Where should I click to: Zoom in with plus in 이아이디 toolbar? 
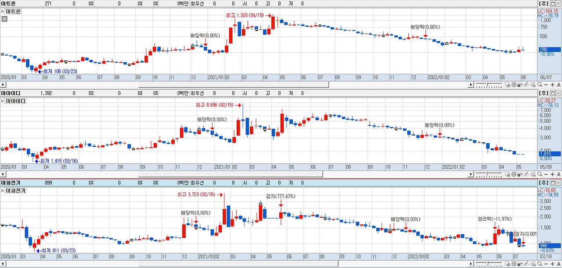point(553,174)
